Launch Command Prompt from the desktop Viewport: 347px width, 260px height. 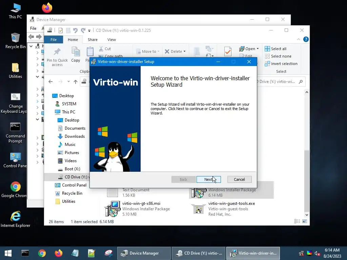pos(15,133)
